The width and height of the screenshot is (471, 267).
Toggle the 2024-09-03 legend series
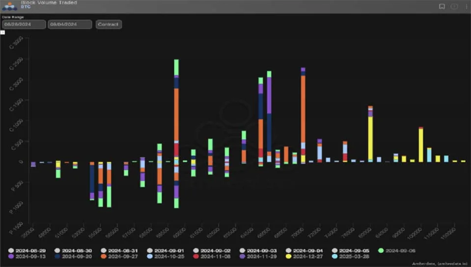(259, 250)
